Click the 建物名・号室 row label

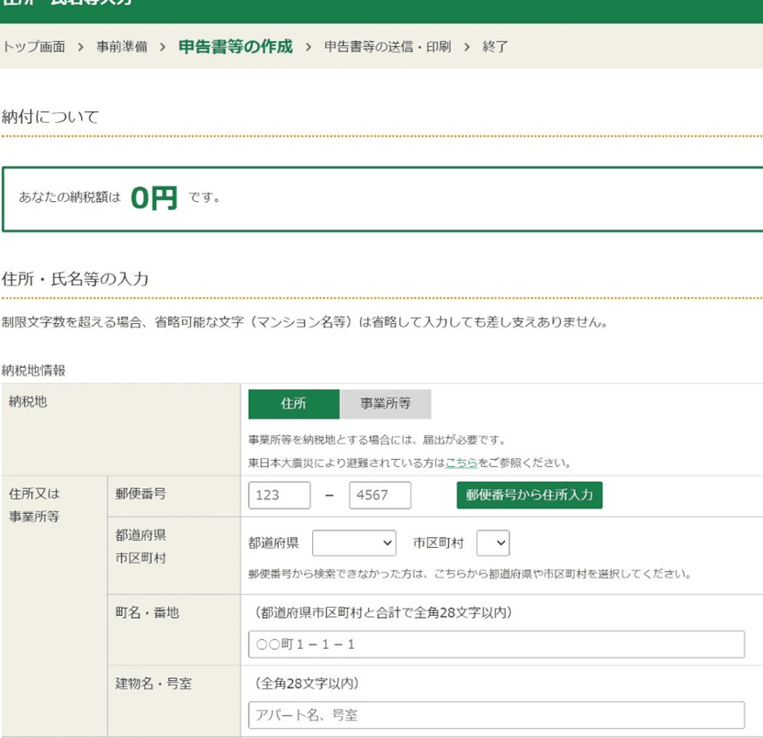[x=153, y=684]
